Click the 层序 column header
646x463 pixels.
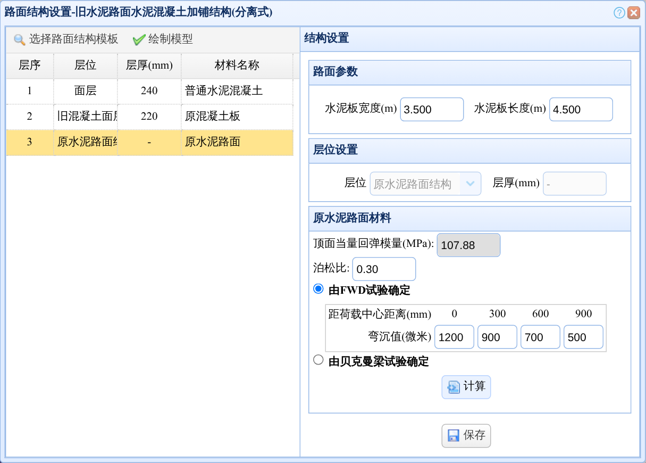tap(30, 65)
